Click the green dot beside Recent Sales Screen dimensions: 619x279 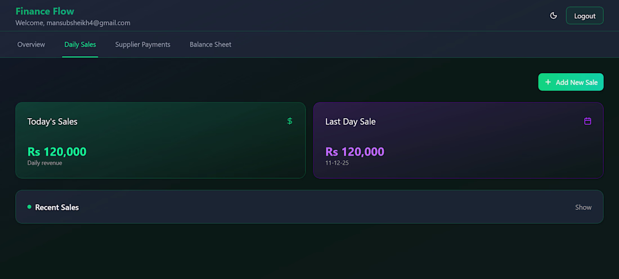point(29,207)
